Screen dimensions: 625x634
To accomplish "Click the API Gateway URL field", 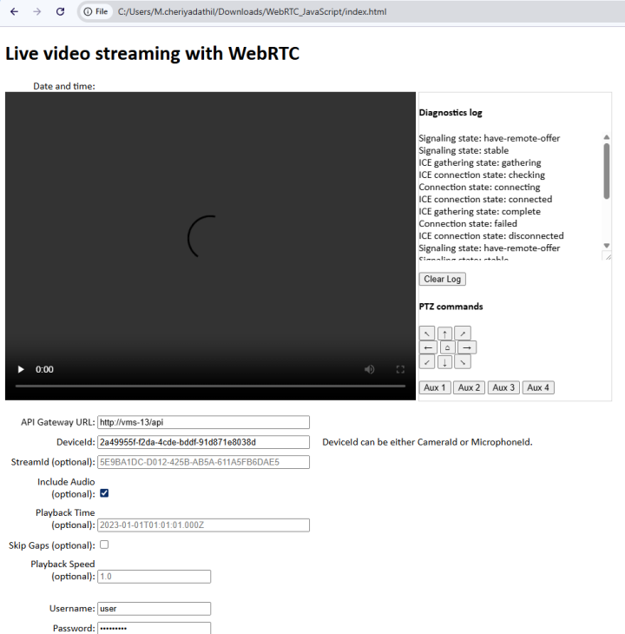I will click(203, 423).
